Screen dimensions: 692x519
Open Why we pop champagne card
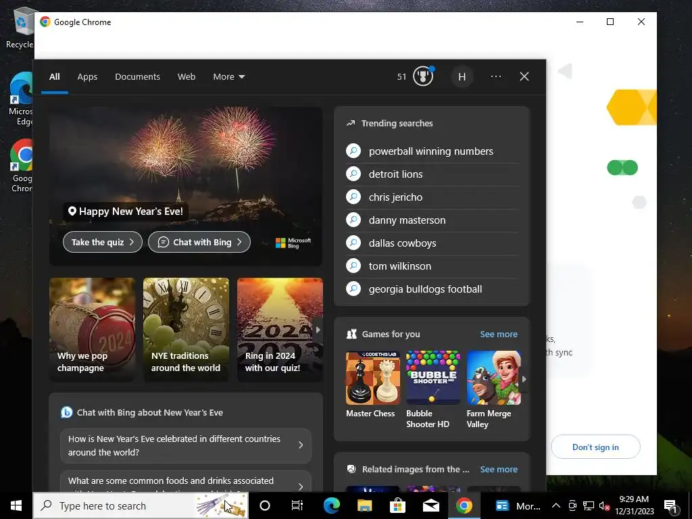(92, 329)
